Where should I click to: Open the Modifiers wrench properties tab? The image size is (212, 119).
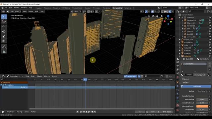pos(178,86)
